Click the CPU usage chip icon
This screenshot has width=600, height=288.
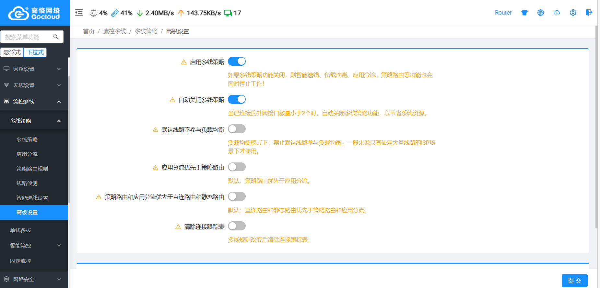[x=93, y=13]
